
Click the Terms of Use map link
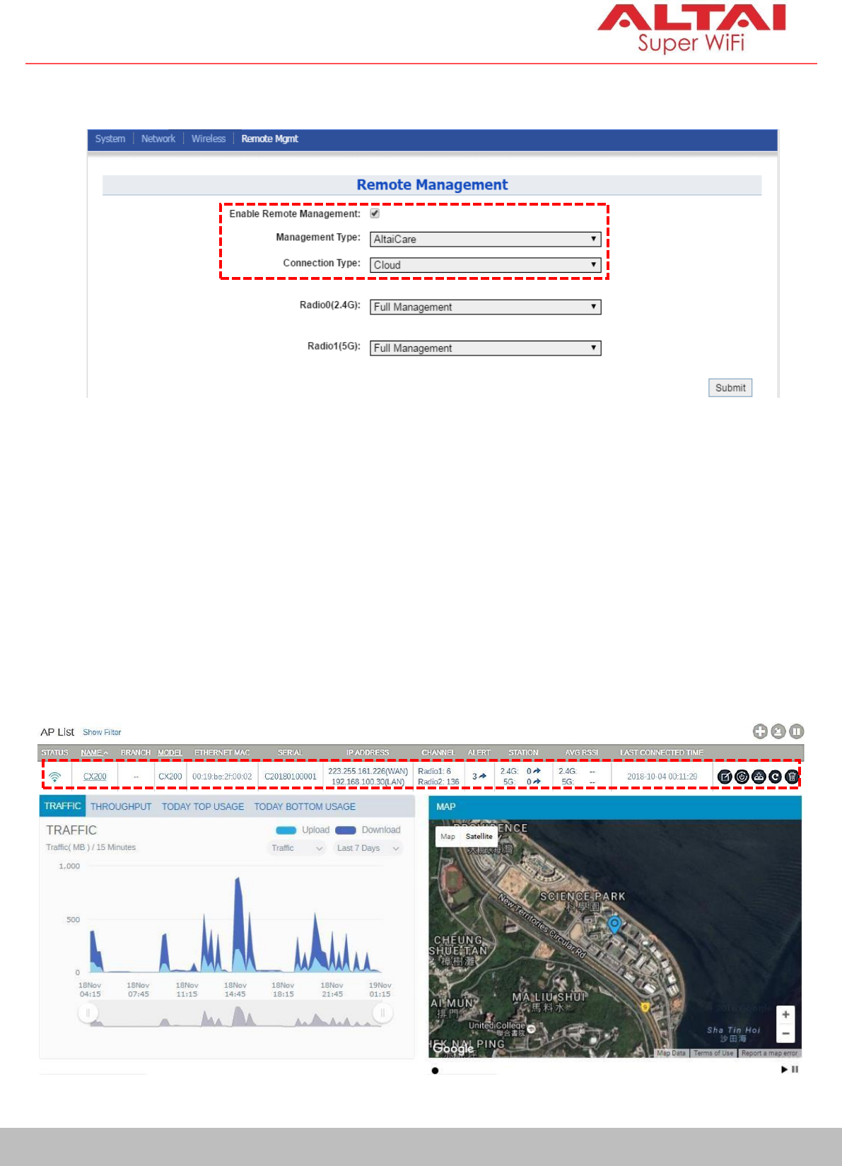[x=713, y=1053]
